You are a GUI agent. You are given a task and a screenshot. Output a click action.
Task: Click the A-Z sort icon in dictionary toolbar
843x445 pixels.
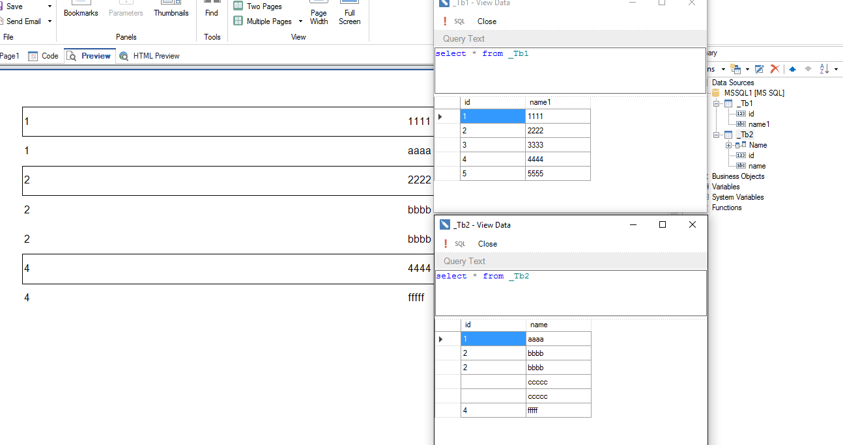pos(823,69)
